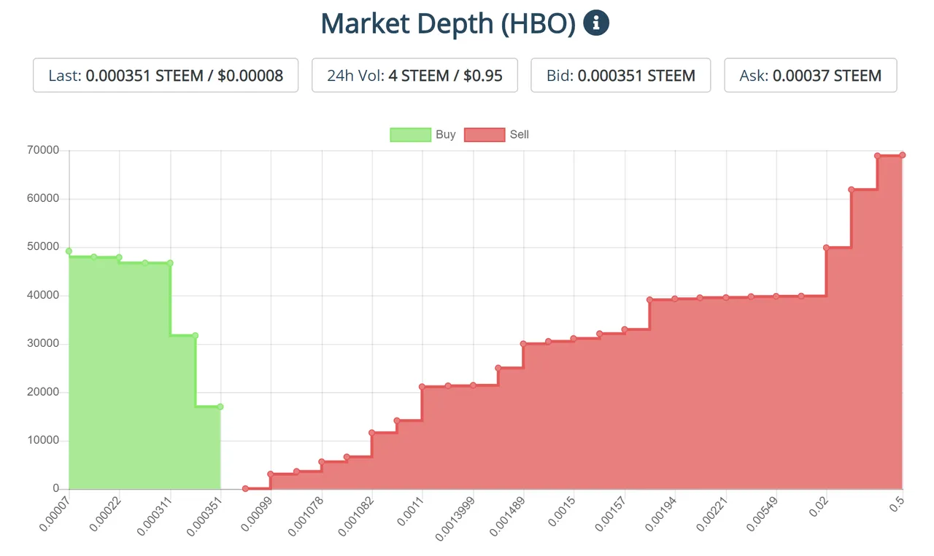Viewport: 934px width, 556px height.
Task: Click the Last price box
Action: (x=166, y=75)
